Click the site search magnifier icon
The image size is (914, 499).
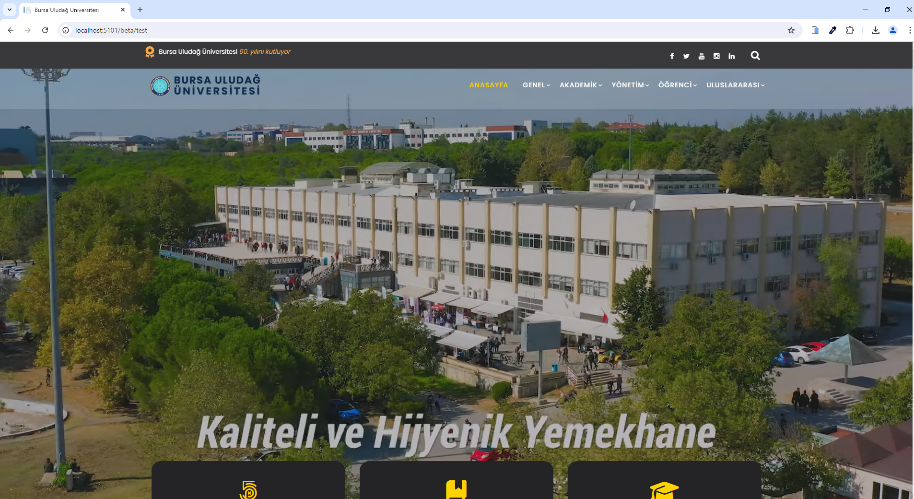(755, 56)
